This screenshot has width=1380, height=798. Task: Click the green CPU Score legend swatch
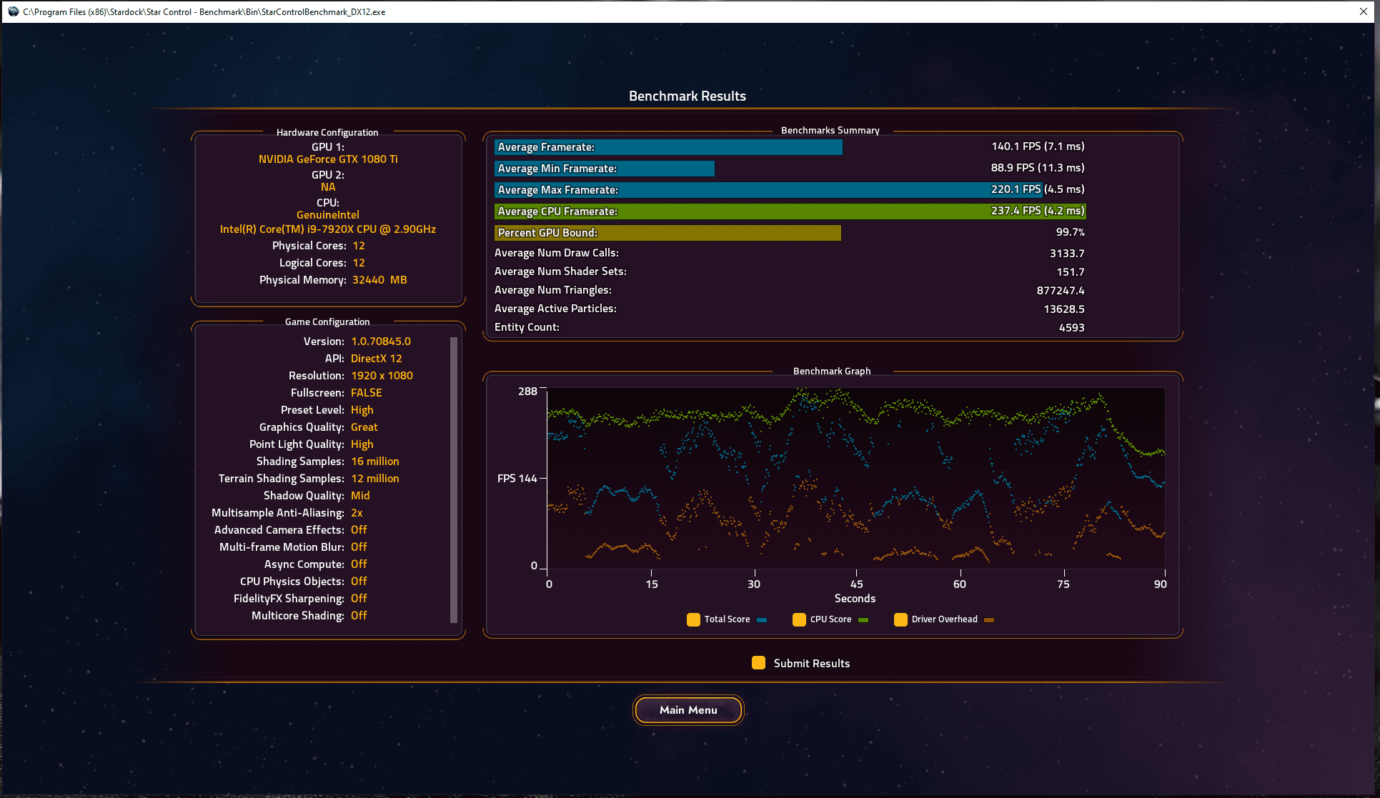pyautogui.click(x=863, y=620)
